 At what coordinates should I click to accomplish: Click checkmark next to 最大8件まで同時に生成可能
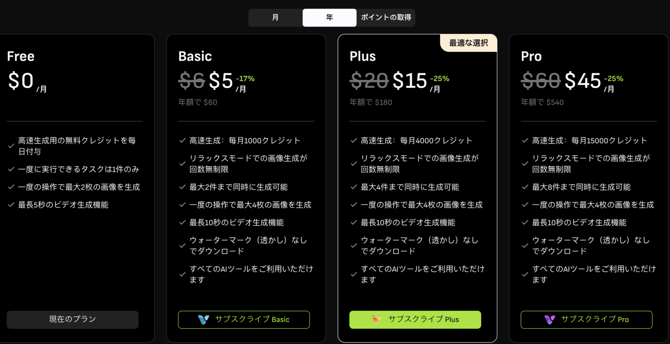point(525,187)
